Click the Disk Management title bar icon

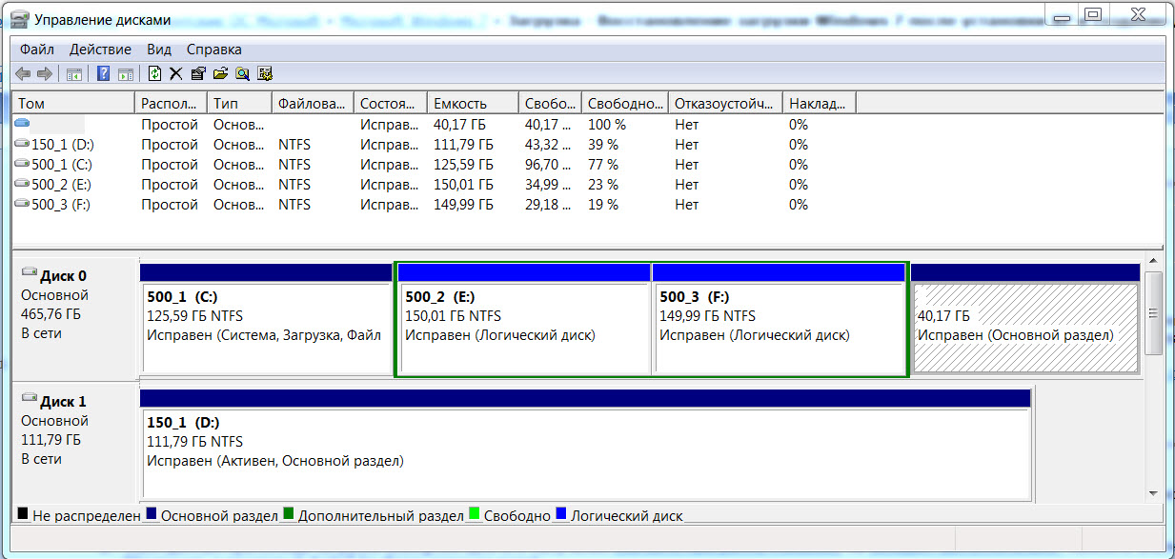coord(19,18)
